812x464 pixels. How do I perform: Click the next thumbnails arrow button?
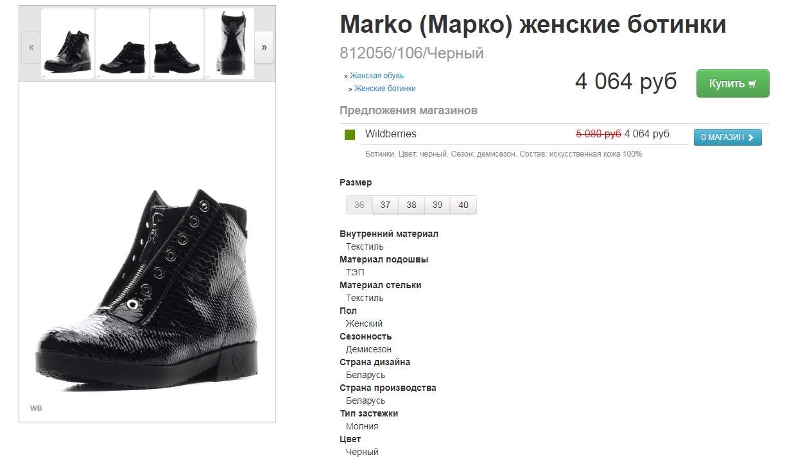point(264,47)
